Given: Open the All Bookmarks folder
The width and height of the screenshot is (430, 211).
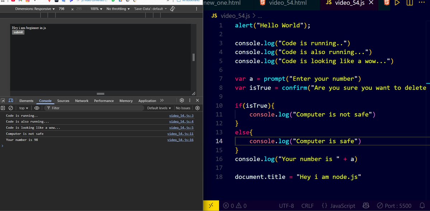Looking at the screenshot, I should (x=188, y=1).
